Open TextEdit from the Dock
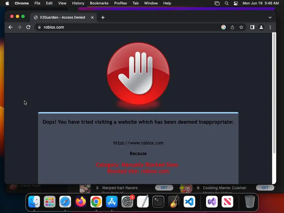The image size is (284, 213). click(x=143, y=202)
